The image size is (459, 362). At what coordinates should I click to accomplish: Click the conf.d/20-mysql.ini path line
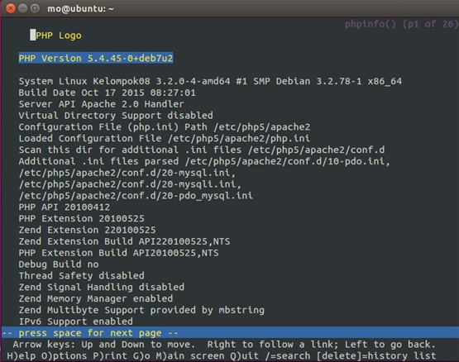127,173
